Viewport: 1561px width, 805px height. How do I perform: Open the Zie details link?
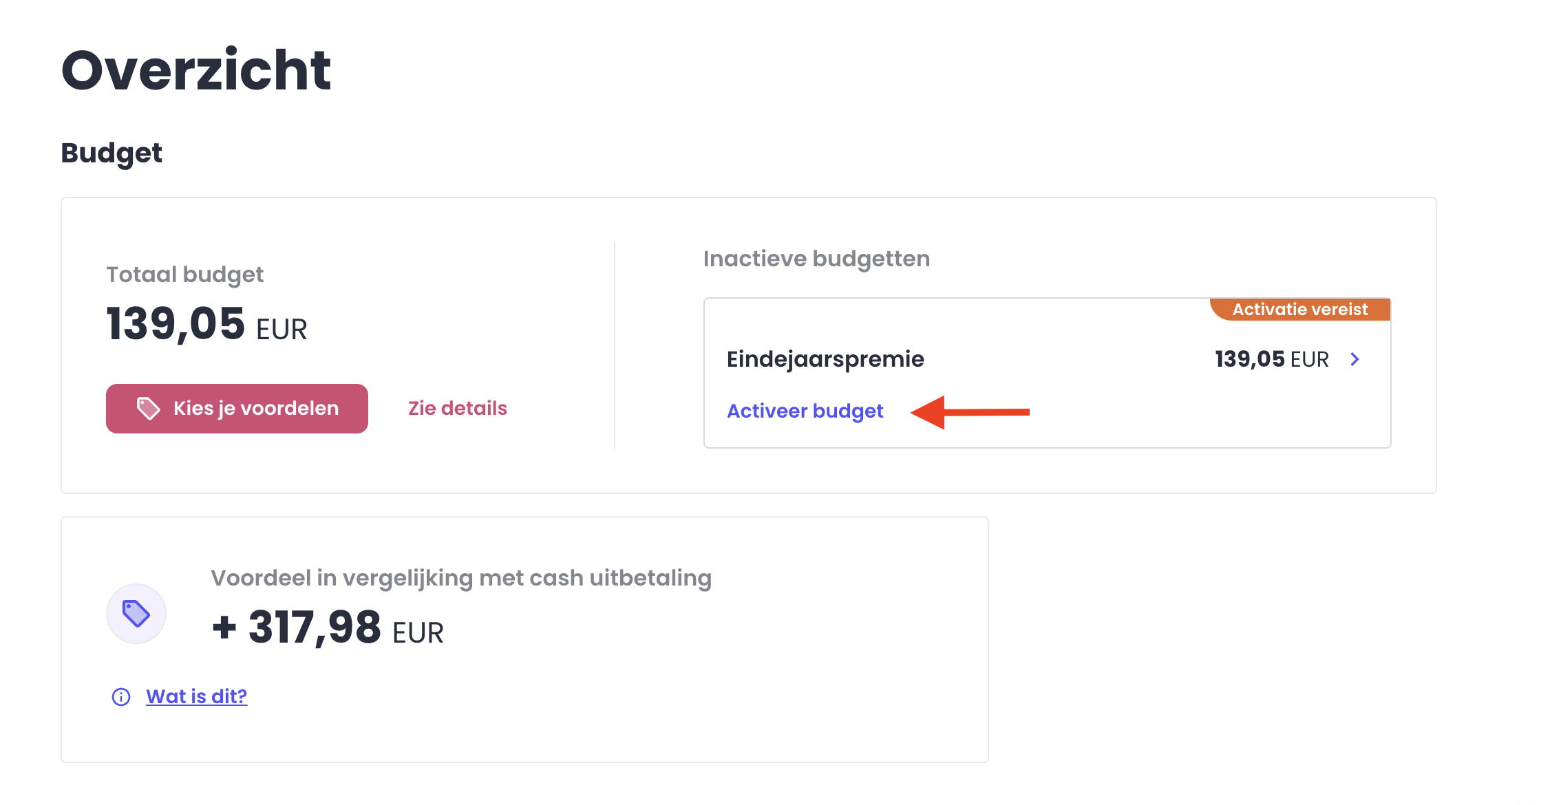[x=458, y=409]
